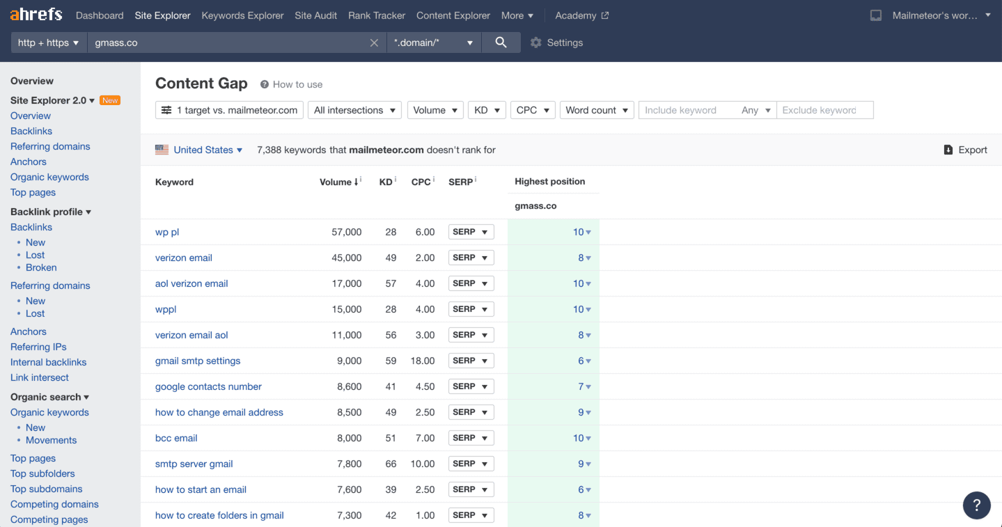Click the KD column info icon
Screen dimensions: 1002x527
pyautogui.click(x=396, y=180)
